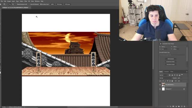Screen dimensions: 192x108
Task: Open the Opacity slider dropdown
Action: 181,78
